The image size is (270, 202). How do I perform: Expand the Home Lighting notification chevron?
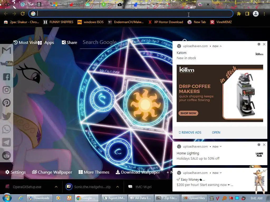[x=221, y=147]
